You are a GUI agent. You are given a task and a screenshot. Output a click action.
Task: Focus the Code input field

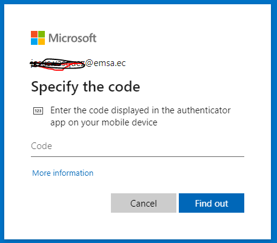138,146
